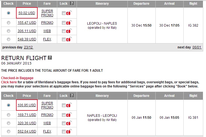This screenshot has height=137, width=206.
Task: Open the help icon beside RETURN FLIGHT heading
Action: point(50,58)
